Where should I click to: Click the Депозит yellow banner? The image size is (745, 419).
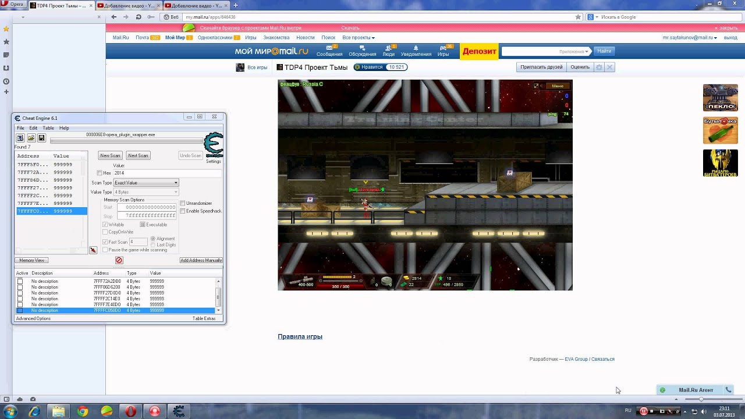[479, 51]
